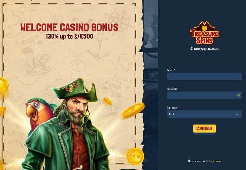This screenshot has height=170, width=246.
Task: Toggle password visibility eye icon
Action: coord(238,95)
